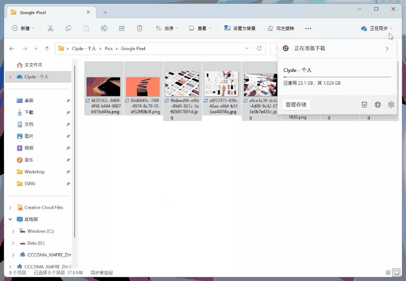Collapse the 此电脑 tree node
This screenshot has width=406, height=281.
coord(10,219)
